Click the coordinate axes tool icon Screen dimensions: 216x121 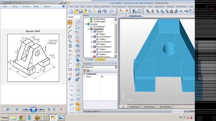(77, 32)
